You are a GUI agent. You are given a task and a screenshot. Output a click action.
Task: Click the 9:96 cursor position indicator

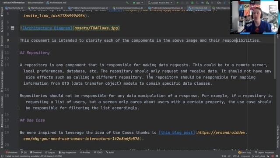[x=224, y=156]
